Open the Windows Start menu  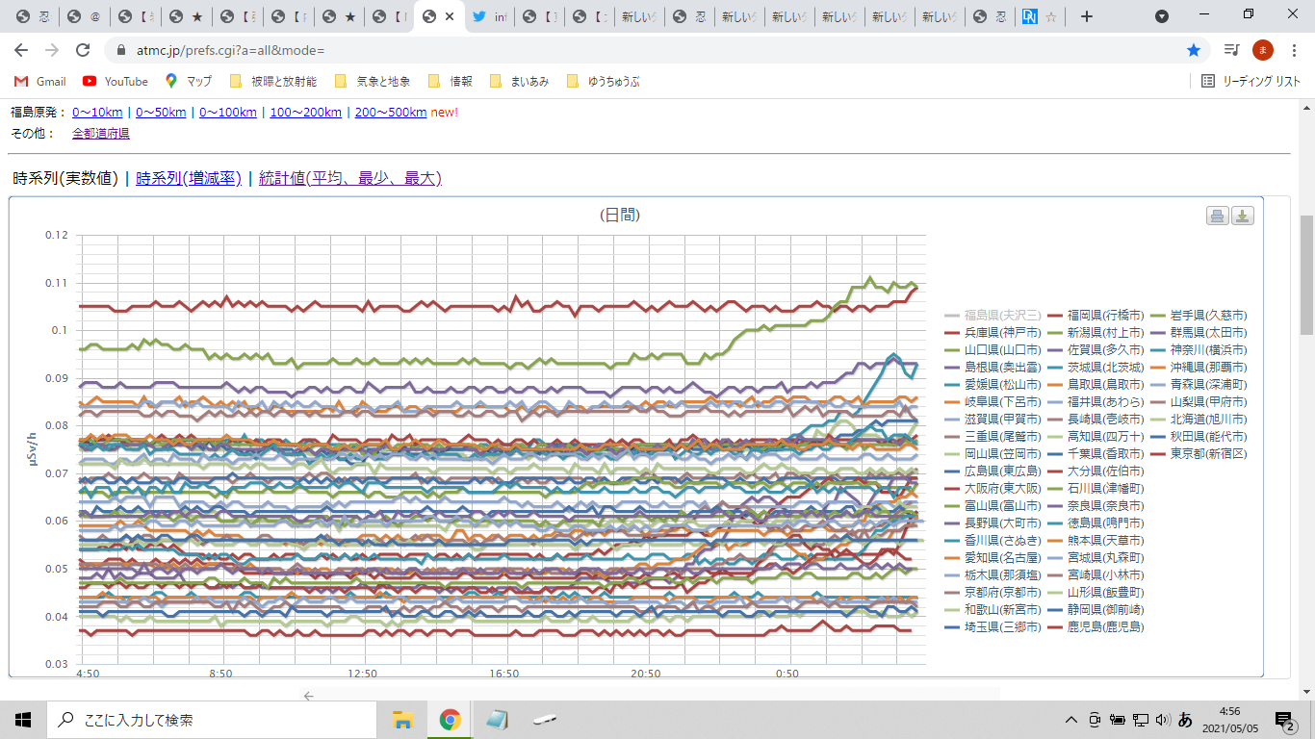coord(23,720)
